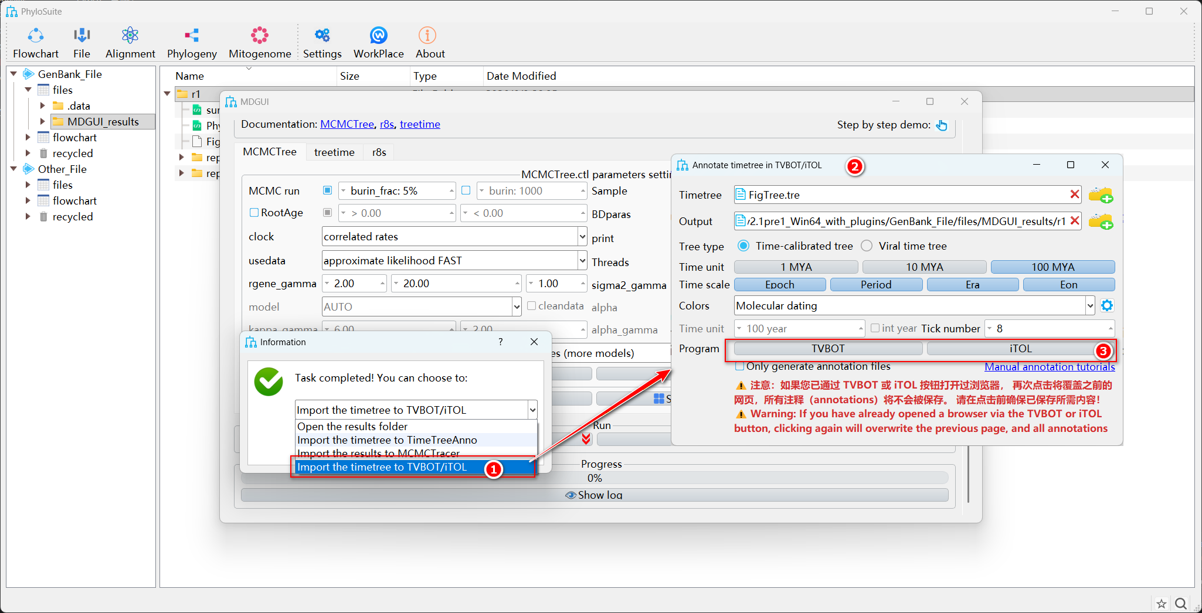
Task: Choose Open the results folder option
Action: tap(416, 427)
